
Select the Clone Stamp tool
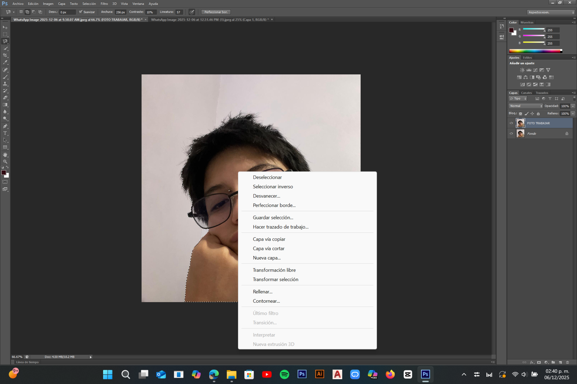click(5, 84)
